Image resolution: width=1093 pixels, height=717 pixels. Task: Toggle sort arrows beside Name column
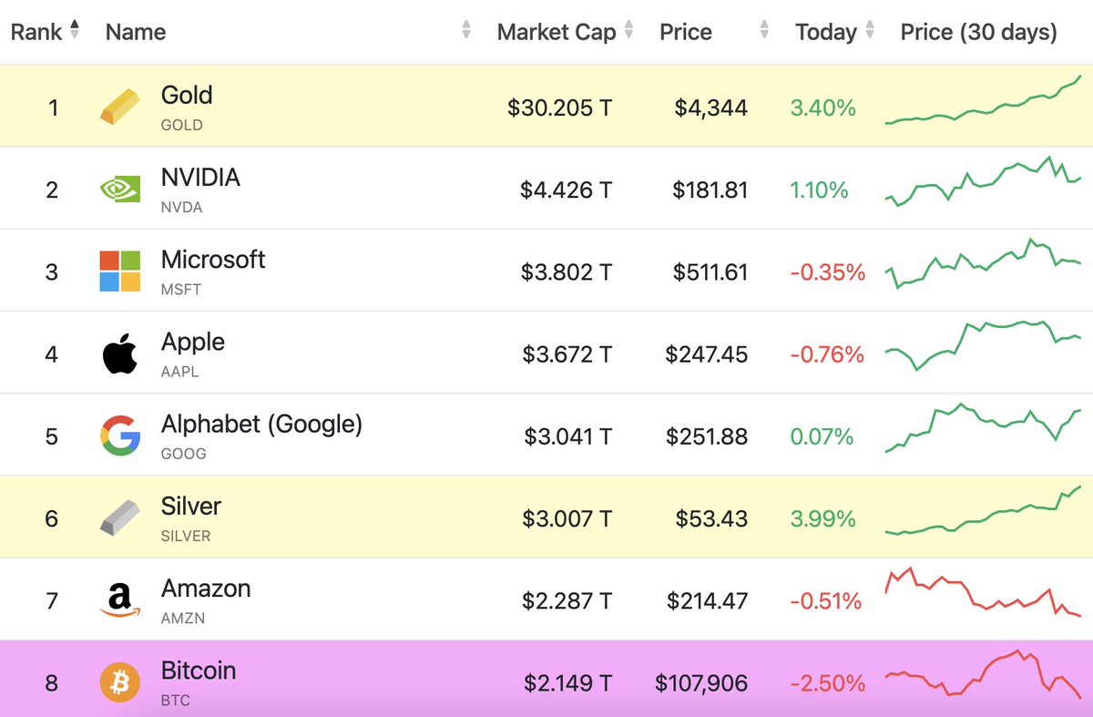(466, 31)
